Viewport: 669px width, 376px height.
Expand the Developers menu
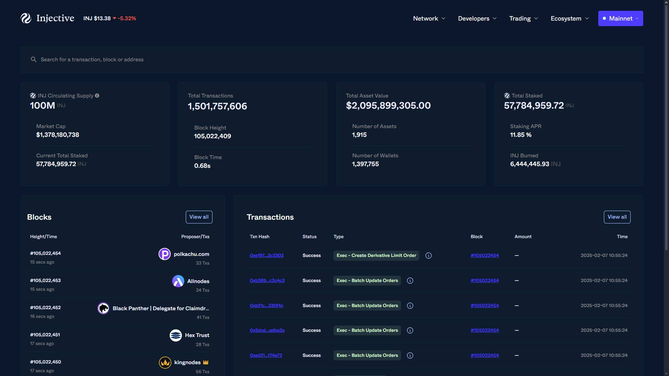[477, 18]
